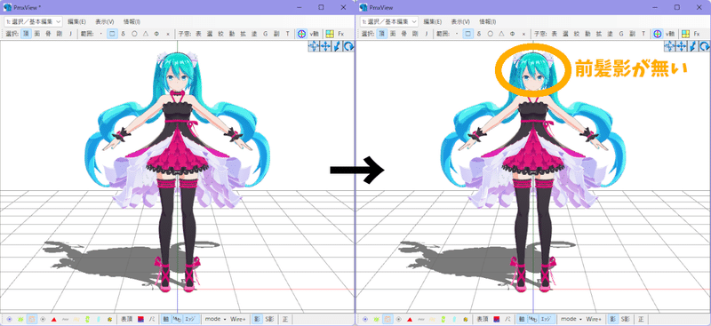This screenshot has height=326, width=711.
Task: Choose triangle range selection in left window
Action: pyautogui.click(x=146, y=34)
